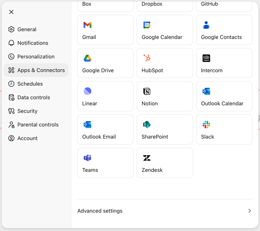
Task: Select Parental controls menu item
Action: 38,125
